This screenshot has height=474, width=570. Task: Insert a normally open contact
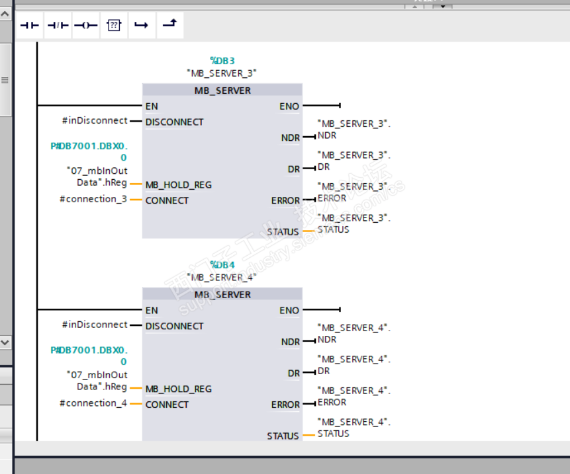30,25
